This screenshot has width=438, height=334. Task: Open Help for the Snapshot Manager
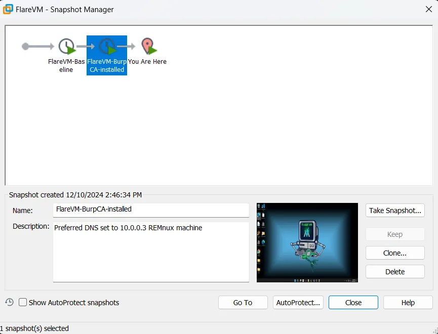(408, 303)
